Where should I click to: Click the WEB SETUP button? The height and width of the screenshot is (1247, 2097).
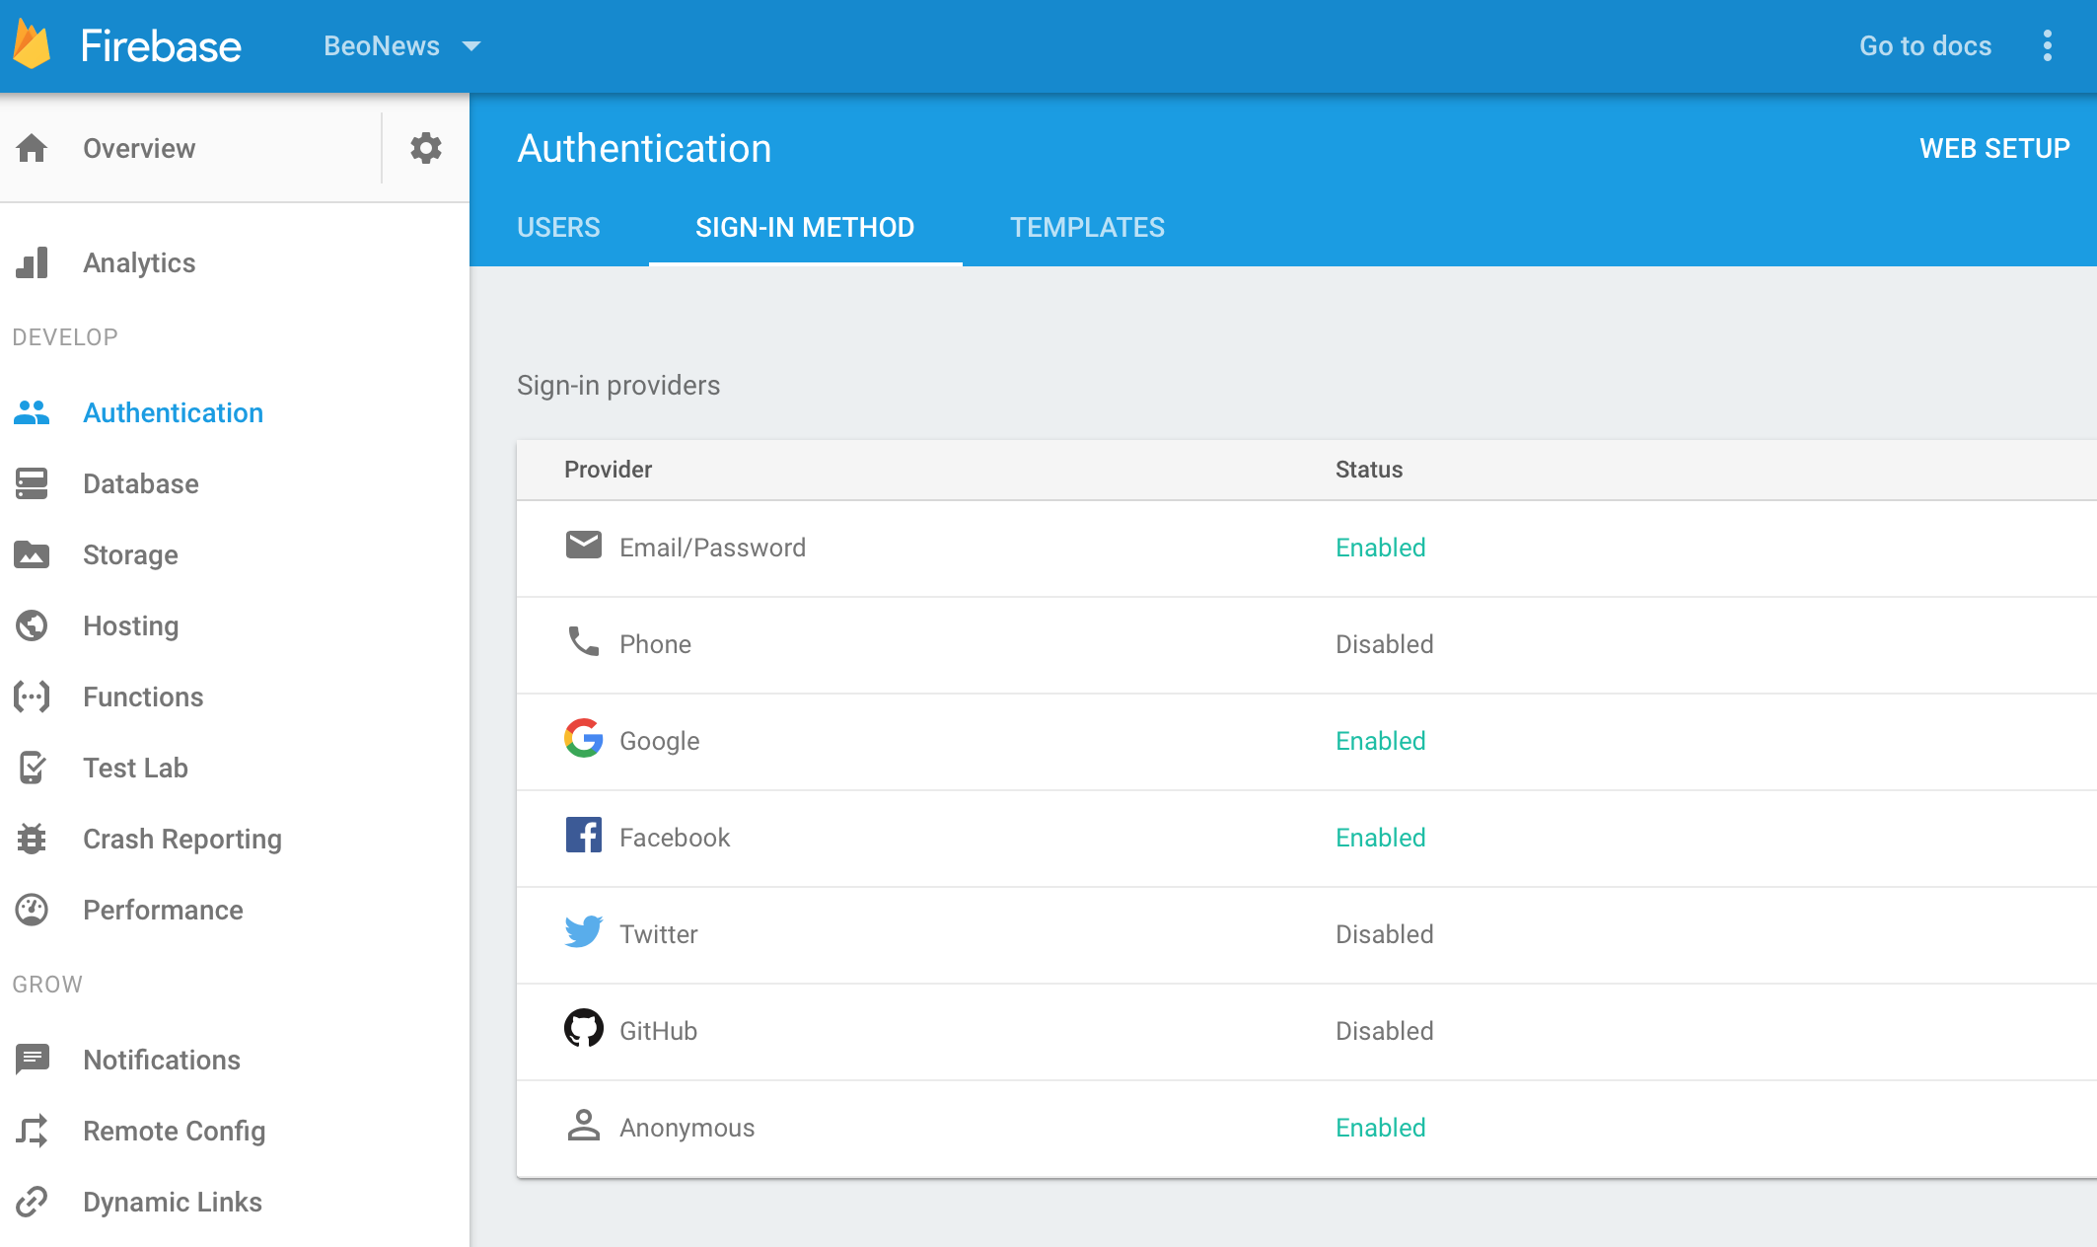click(1993, 148)
